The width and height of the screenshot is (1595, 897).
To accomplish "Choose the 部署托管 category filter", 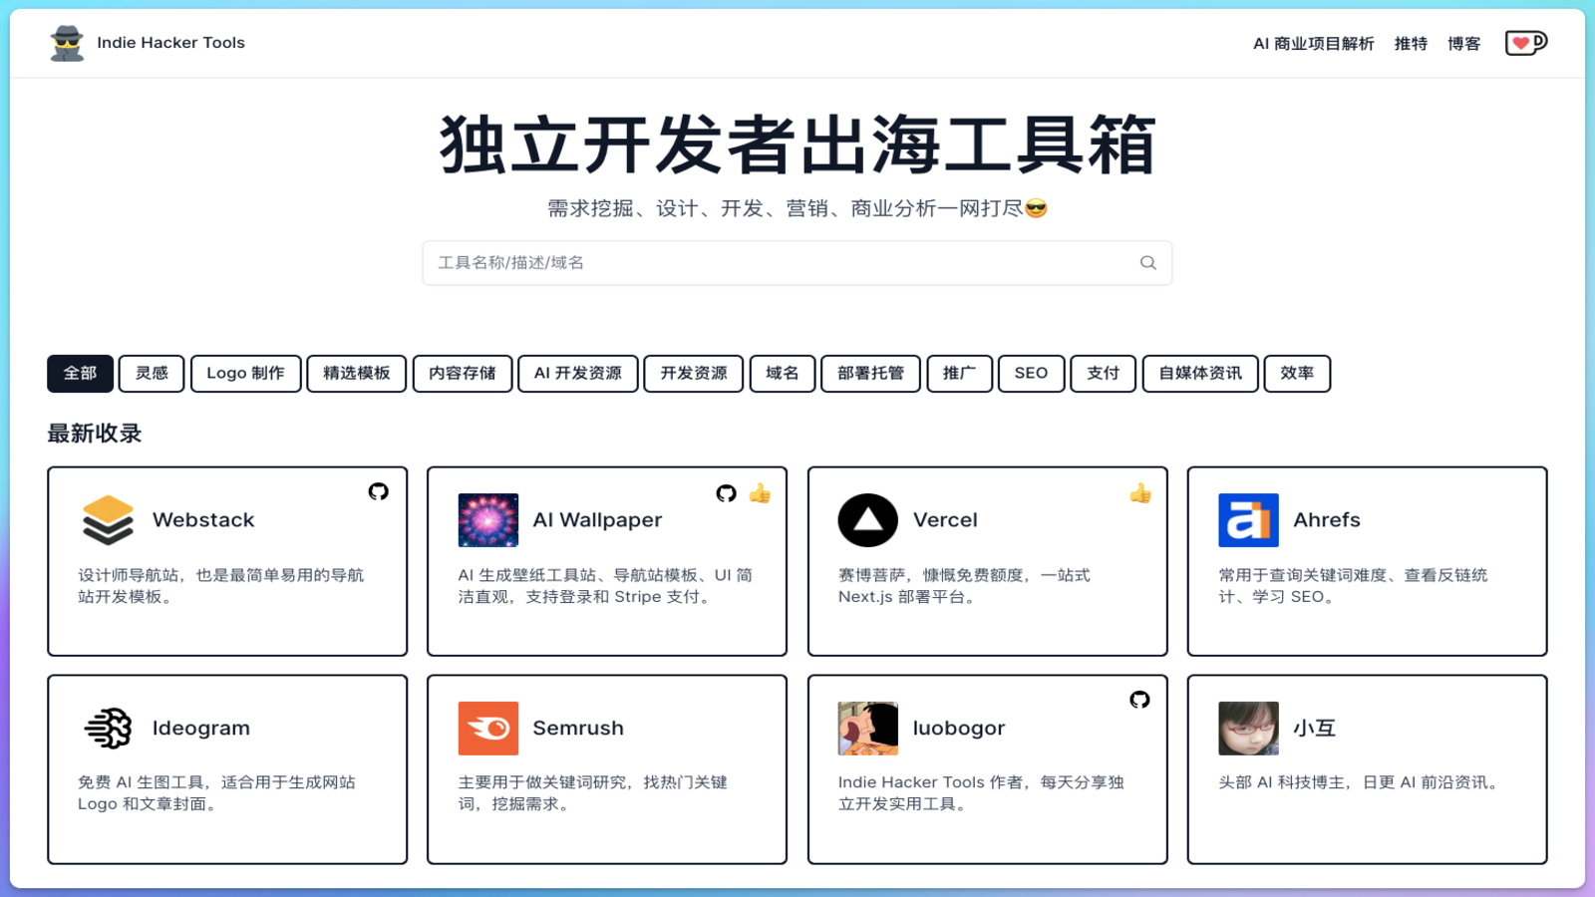I will 870,374.
